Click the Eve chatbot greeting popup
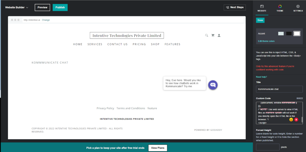The width and height of the screenshot is (306, 152). 185,83
